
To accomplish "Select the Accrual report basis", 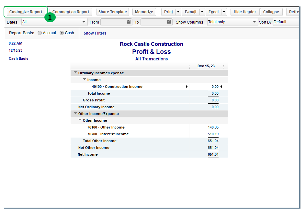I will click(40, 33).
